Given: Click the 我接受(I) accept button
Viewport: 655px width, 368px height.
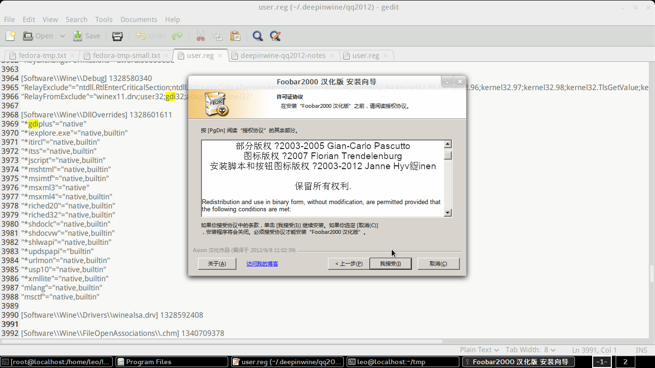Looking at the screenshot, I should [x=390, y=264].
